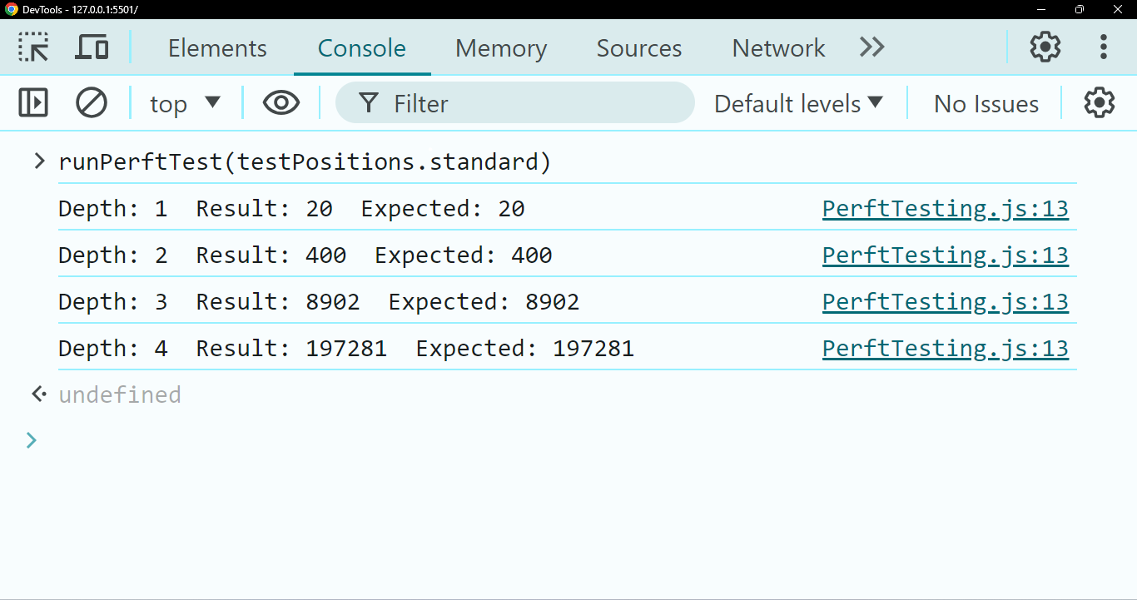Open the Default levels dropdown
The width and height of the screenshot is (1137, 600).
(x=798, y=103)
